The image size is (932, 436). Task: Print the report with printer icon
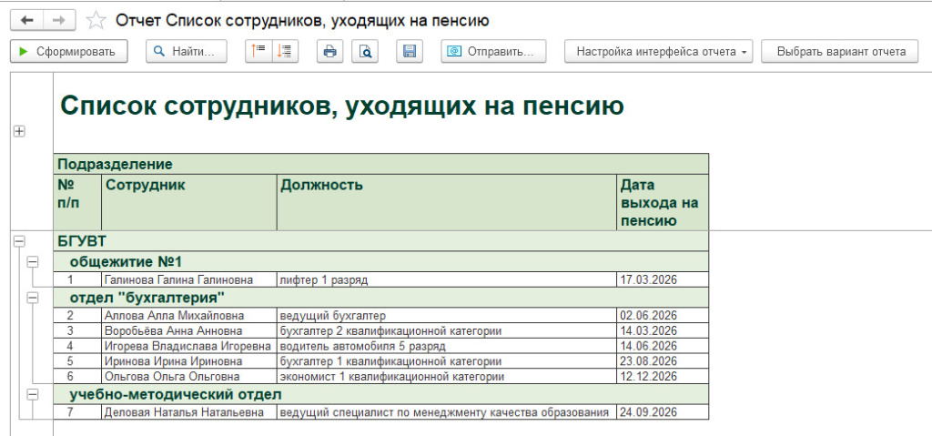tap(329, 52)
